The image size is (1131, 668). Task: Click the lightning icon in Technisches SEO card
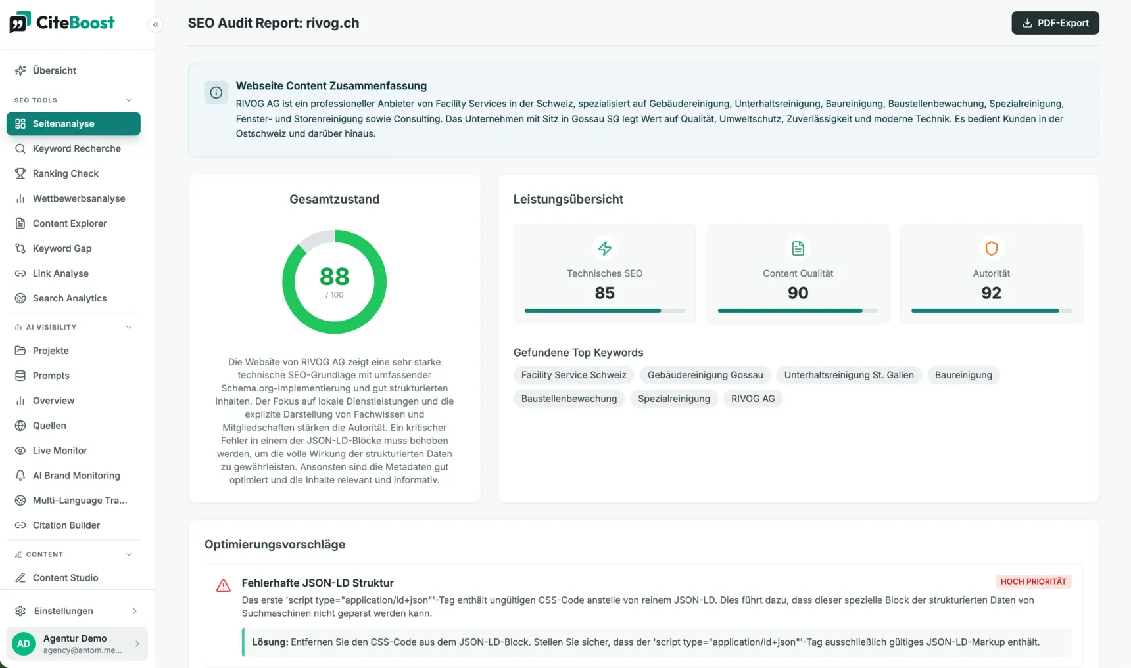[x=605, y=248]
